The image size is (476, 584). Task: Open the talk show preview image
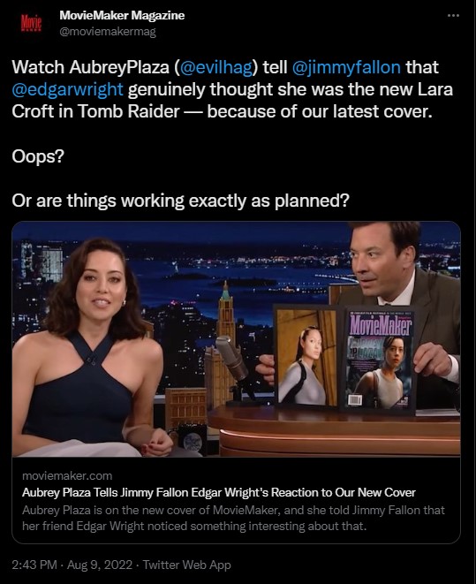tap(237, 339)
